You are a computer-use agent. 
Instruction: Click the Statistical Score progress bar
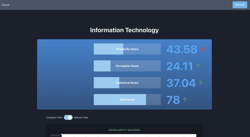(127, 83)
